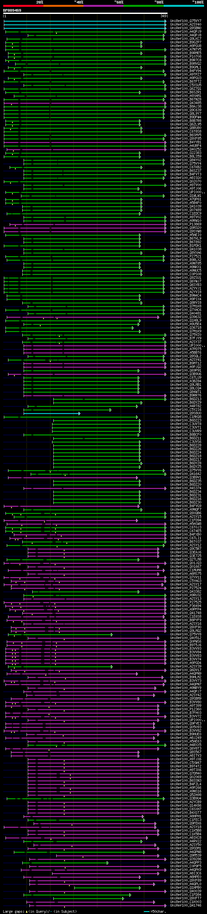Select hit label UniRef100_Q9S8U0
207x914 pixels.
tap(186, 413)
